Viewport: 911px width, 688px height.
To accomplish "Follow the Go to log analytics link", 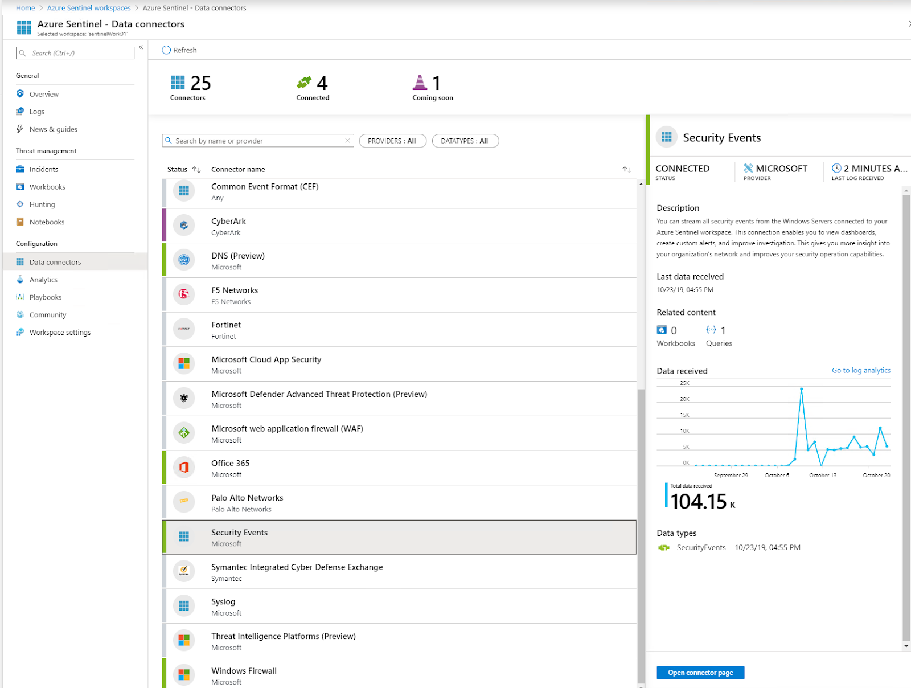I will coord(861,370).
